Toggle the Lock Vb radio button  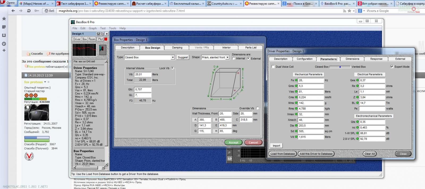[173, 68]
